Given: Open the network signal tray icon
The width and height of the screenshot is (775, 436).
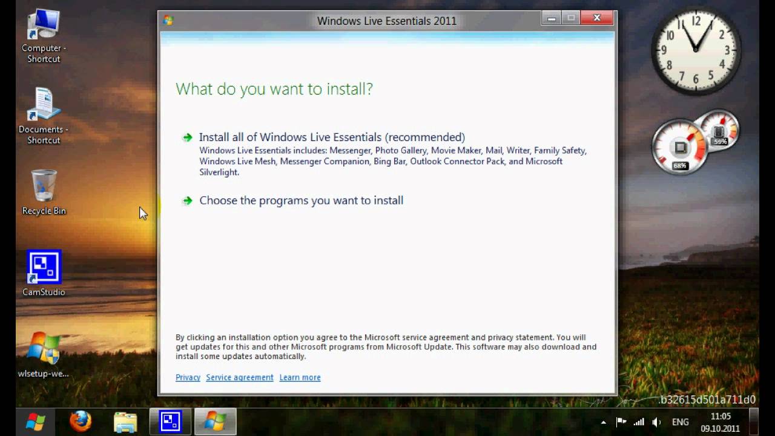Looking at the screenshot, I should [x=639, y=422].
